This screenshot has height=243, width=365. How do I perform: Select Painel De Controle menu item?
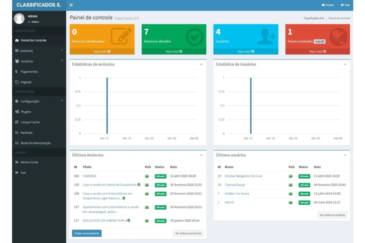tap(33, 41)
